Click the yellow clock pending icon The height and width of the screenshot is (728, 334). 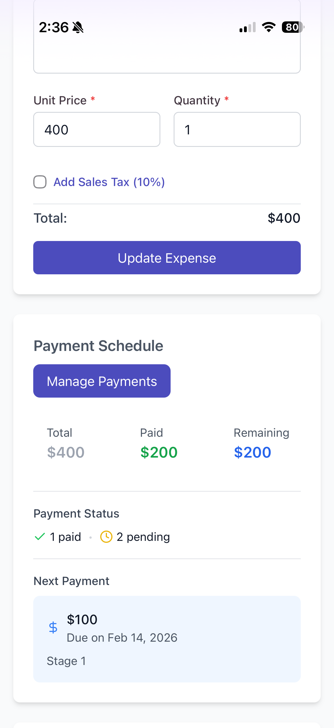[x=106, y=536]
